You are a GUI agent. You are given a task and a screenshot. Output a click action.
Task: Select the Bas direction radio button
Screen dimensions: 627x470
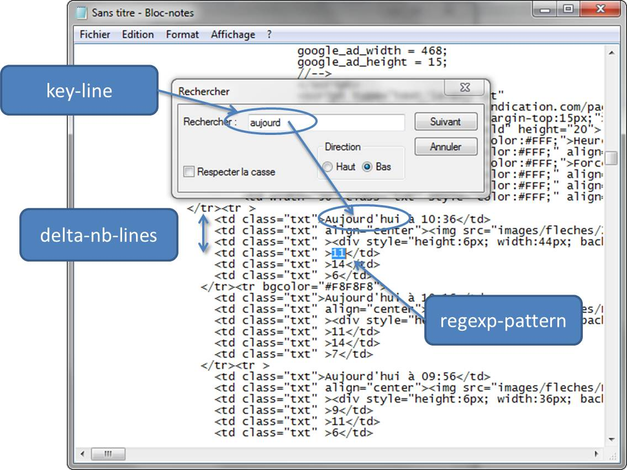click(367, 167)
